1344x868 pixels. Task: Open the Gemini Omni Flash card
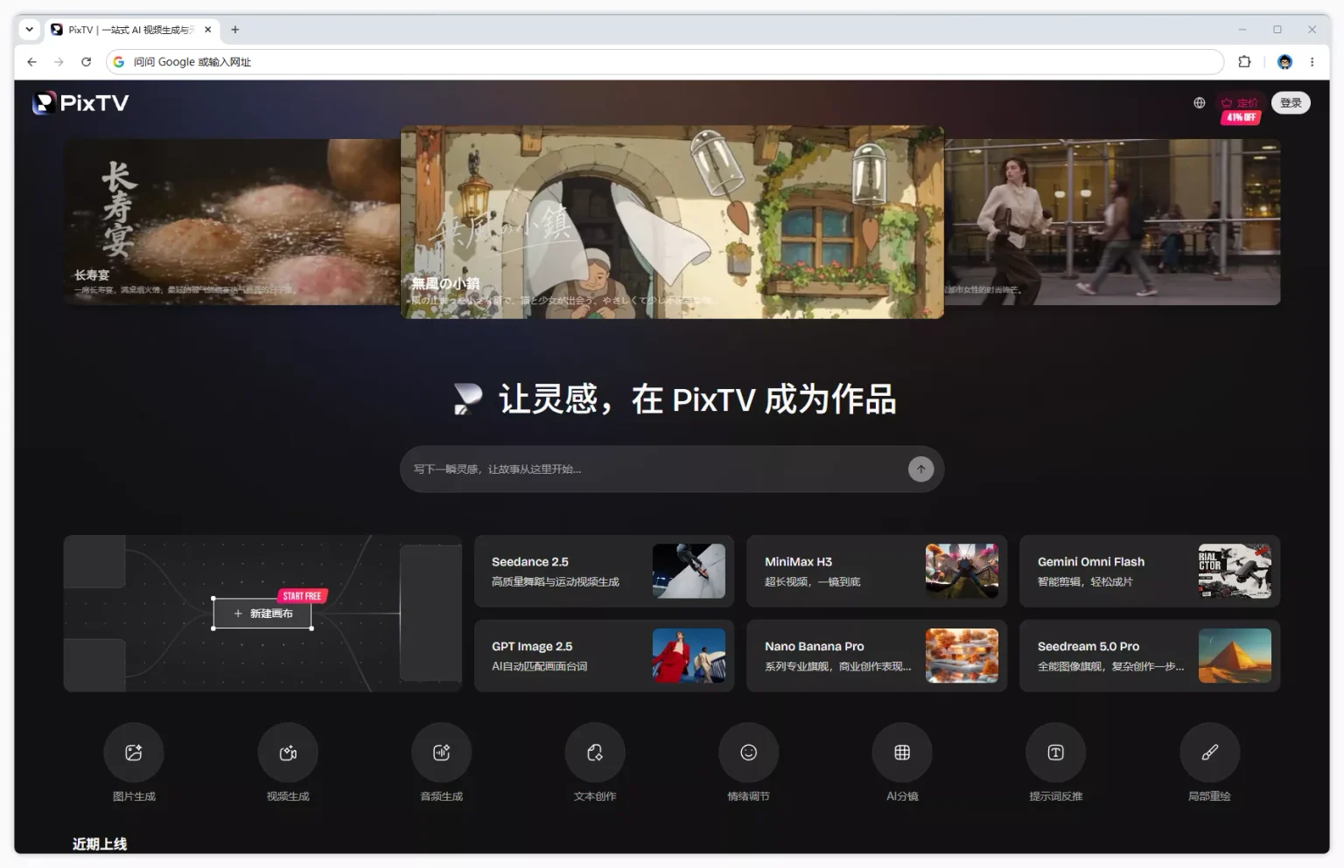(1150, 572)
